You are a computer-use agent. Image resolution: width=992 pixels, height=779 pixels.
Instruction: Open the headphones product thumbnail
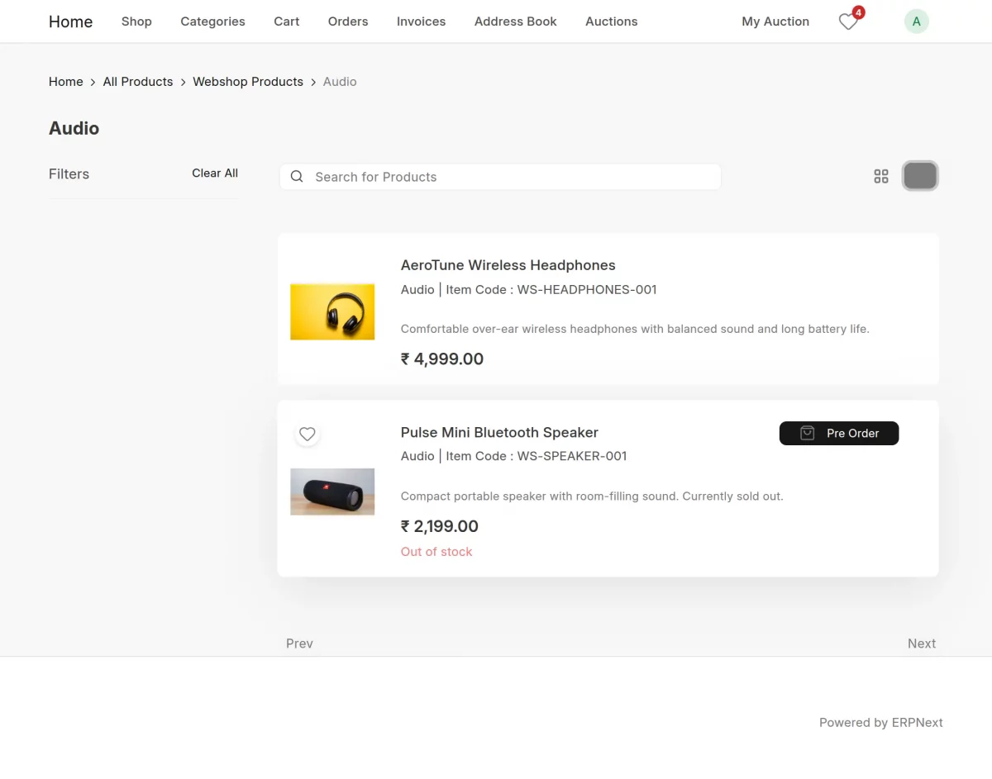(x=332, y=311)
